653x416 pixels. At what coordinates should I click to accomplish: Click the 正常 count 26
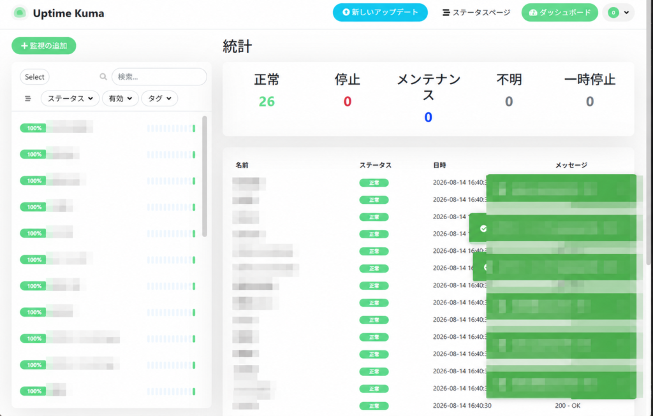coord(267,101)
